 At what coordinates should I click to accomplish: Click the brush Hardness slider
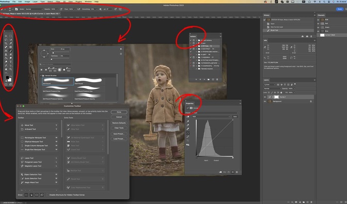coord(60,58)
